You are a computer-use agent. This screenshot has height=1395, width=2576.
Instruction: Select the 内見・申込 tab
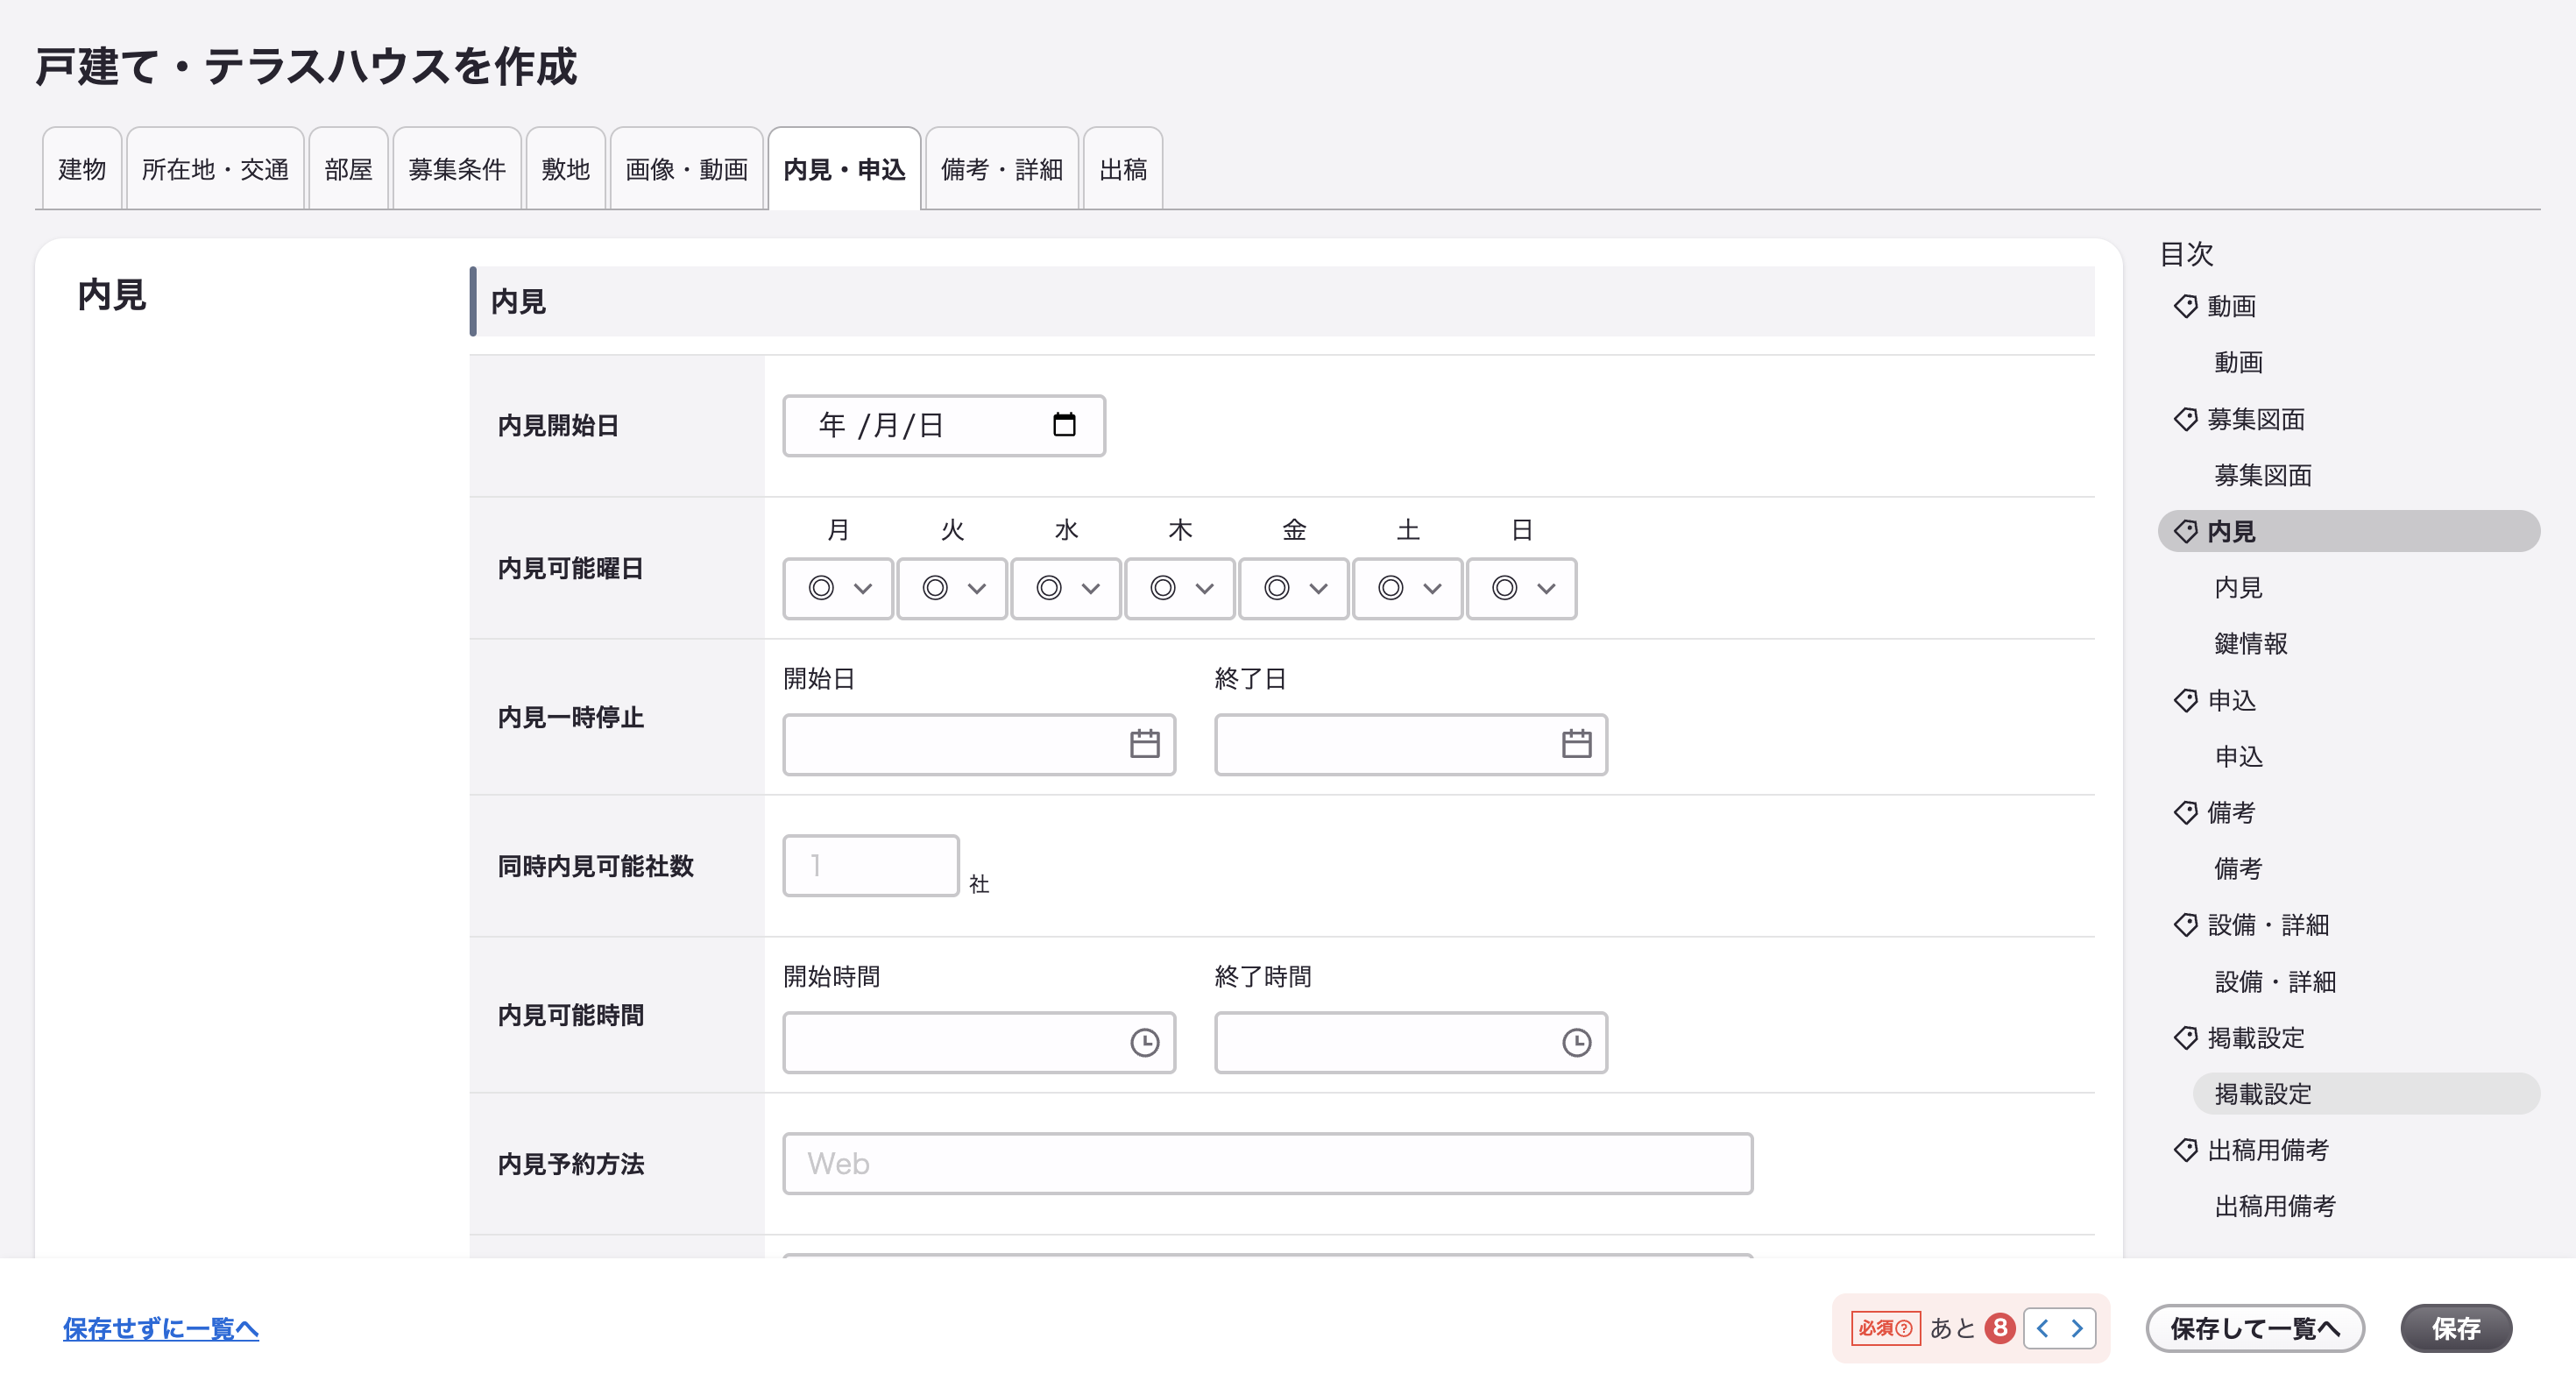(845, 169)
